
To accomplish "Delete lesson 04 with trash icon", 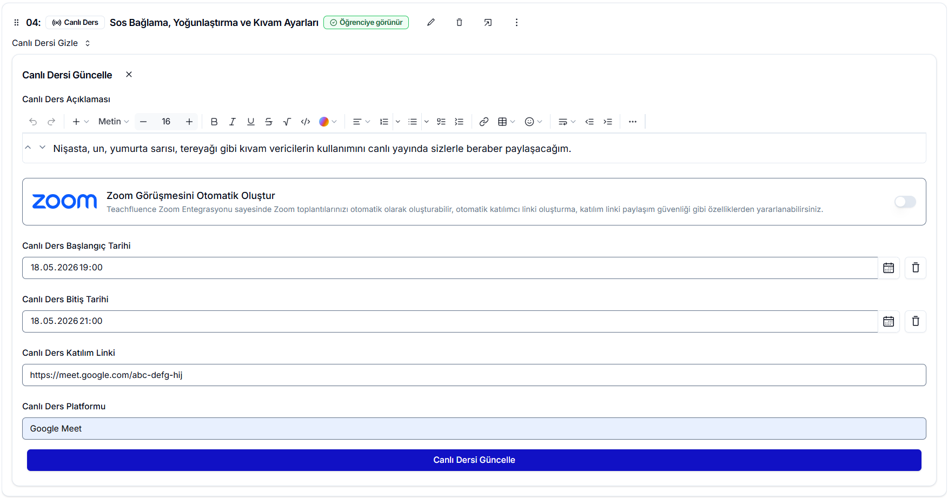I will (459, 22).
